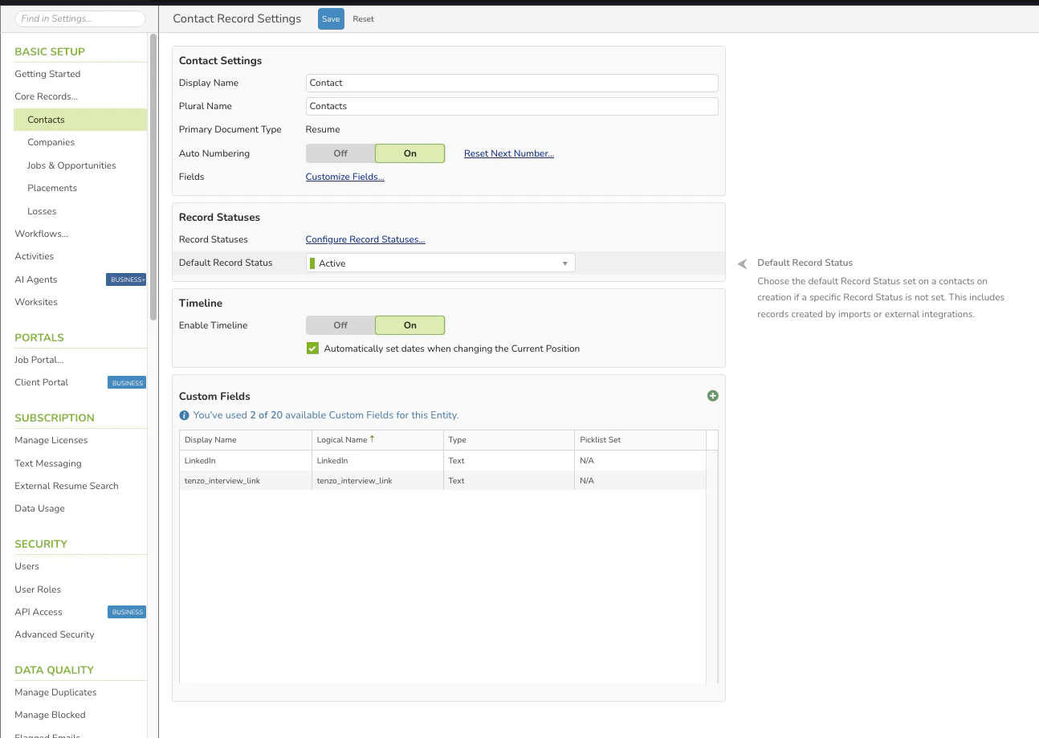
Task: Navigate to Placements settings
Action: [51, 187]
